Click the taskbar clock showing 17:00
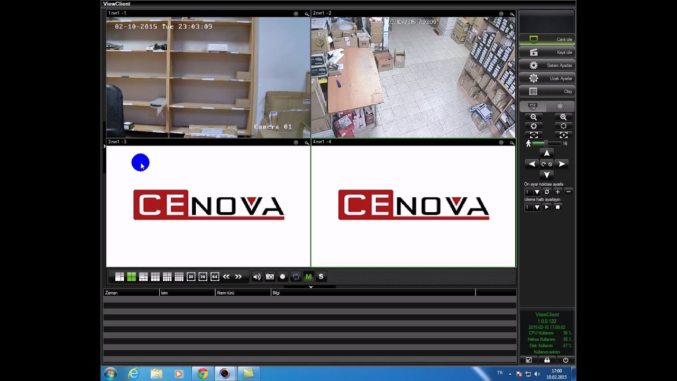The image size is (677, 381). [x=557, y=374]
